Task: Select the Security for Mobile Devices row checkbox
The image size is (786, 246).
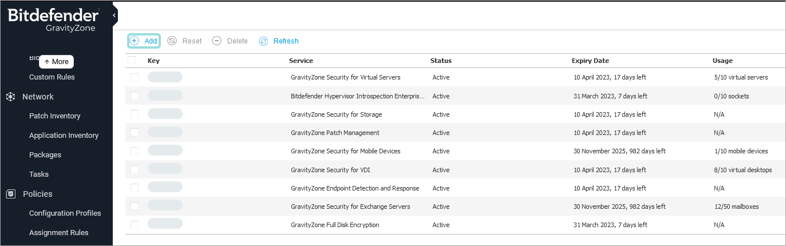Action: point(135,151)
